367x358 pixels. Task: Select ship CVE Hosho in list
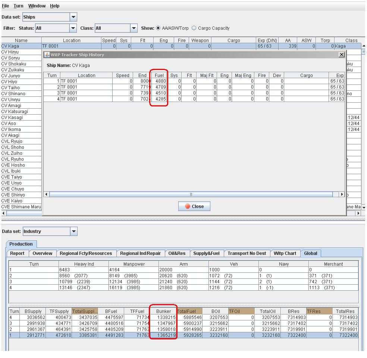[21, 165]
